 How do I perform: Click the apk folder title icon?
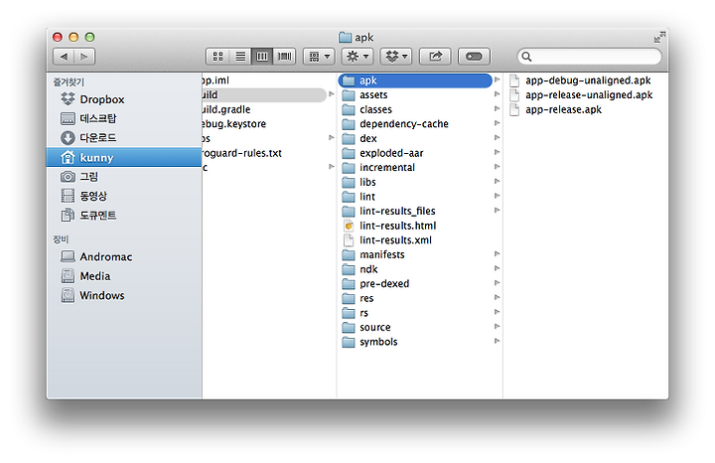point(346,38)
